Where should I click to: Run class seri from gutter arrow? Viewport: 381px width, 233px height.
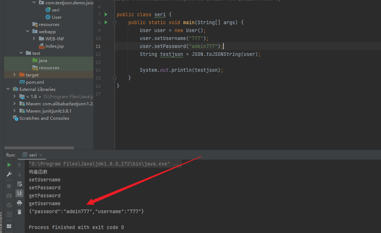tap(106, 14)
